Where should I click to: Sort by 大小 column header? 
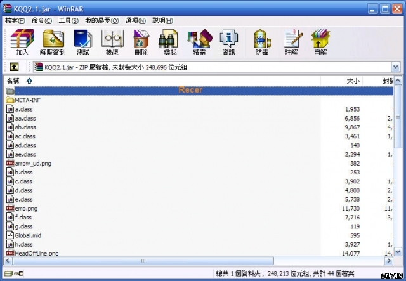coord(341,81)
